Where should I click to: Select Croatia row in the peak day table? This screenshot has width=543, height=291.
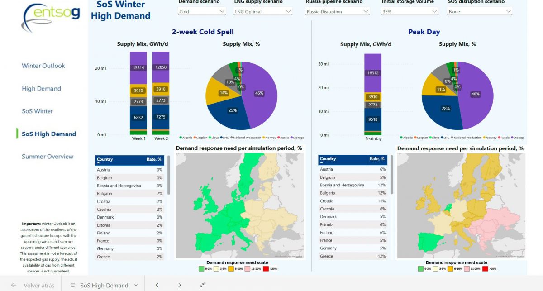(x=353, y=201)
